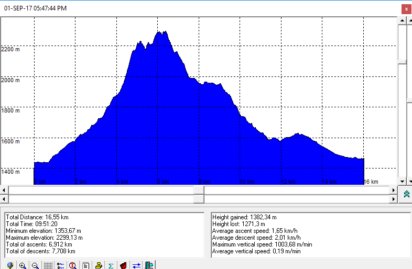Click the globe map view icon
Image resolution: width=412 pixels, height=269 pixels.
pyautogui.click(x=10, y=265)
